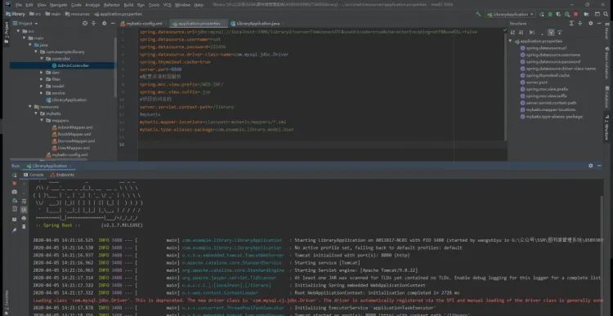Open the Refactor menu
This screenshot has width=613, height=316.
[x=112, y=5]
